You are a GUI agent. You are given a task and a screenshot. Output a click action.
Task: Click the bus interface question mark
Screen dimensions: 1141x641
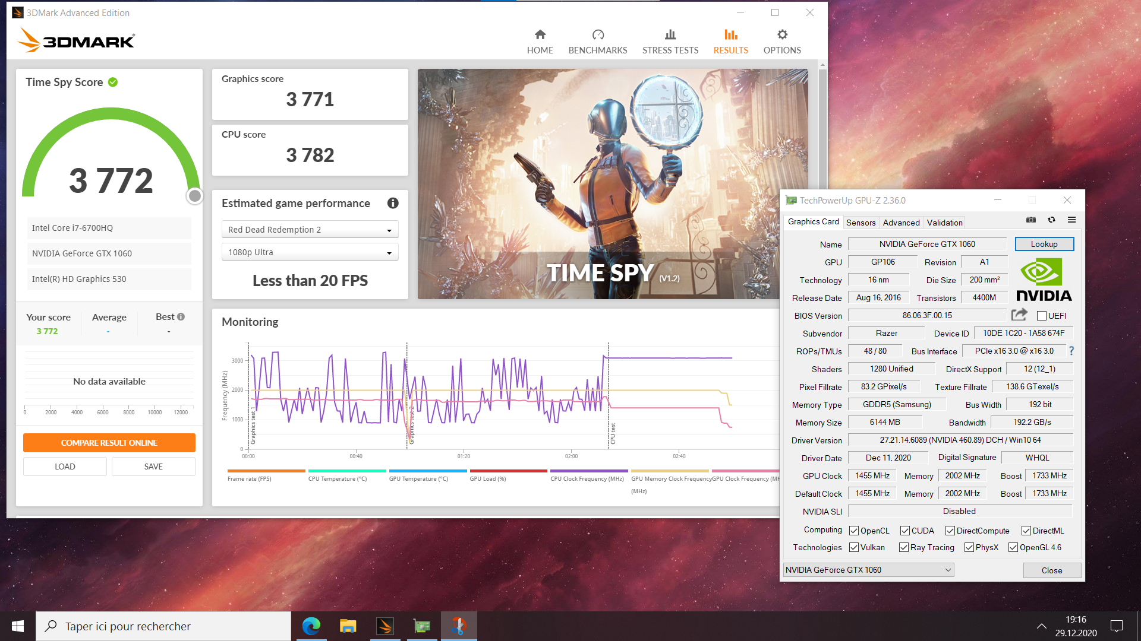1071,351
